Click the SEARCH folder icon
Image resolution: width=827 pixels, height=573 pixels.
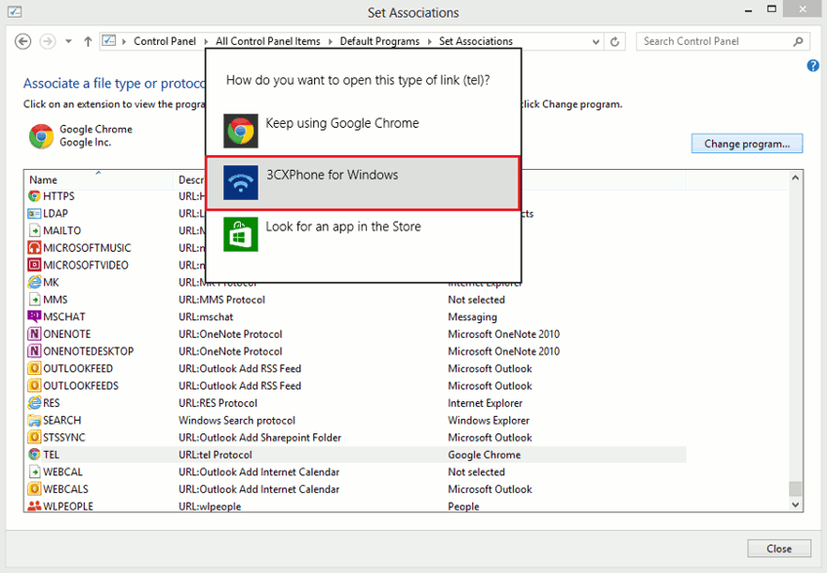point(34,421)
